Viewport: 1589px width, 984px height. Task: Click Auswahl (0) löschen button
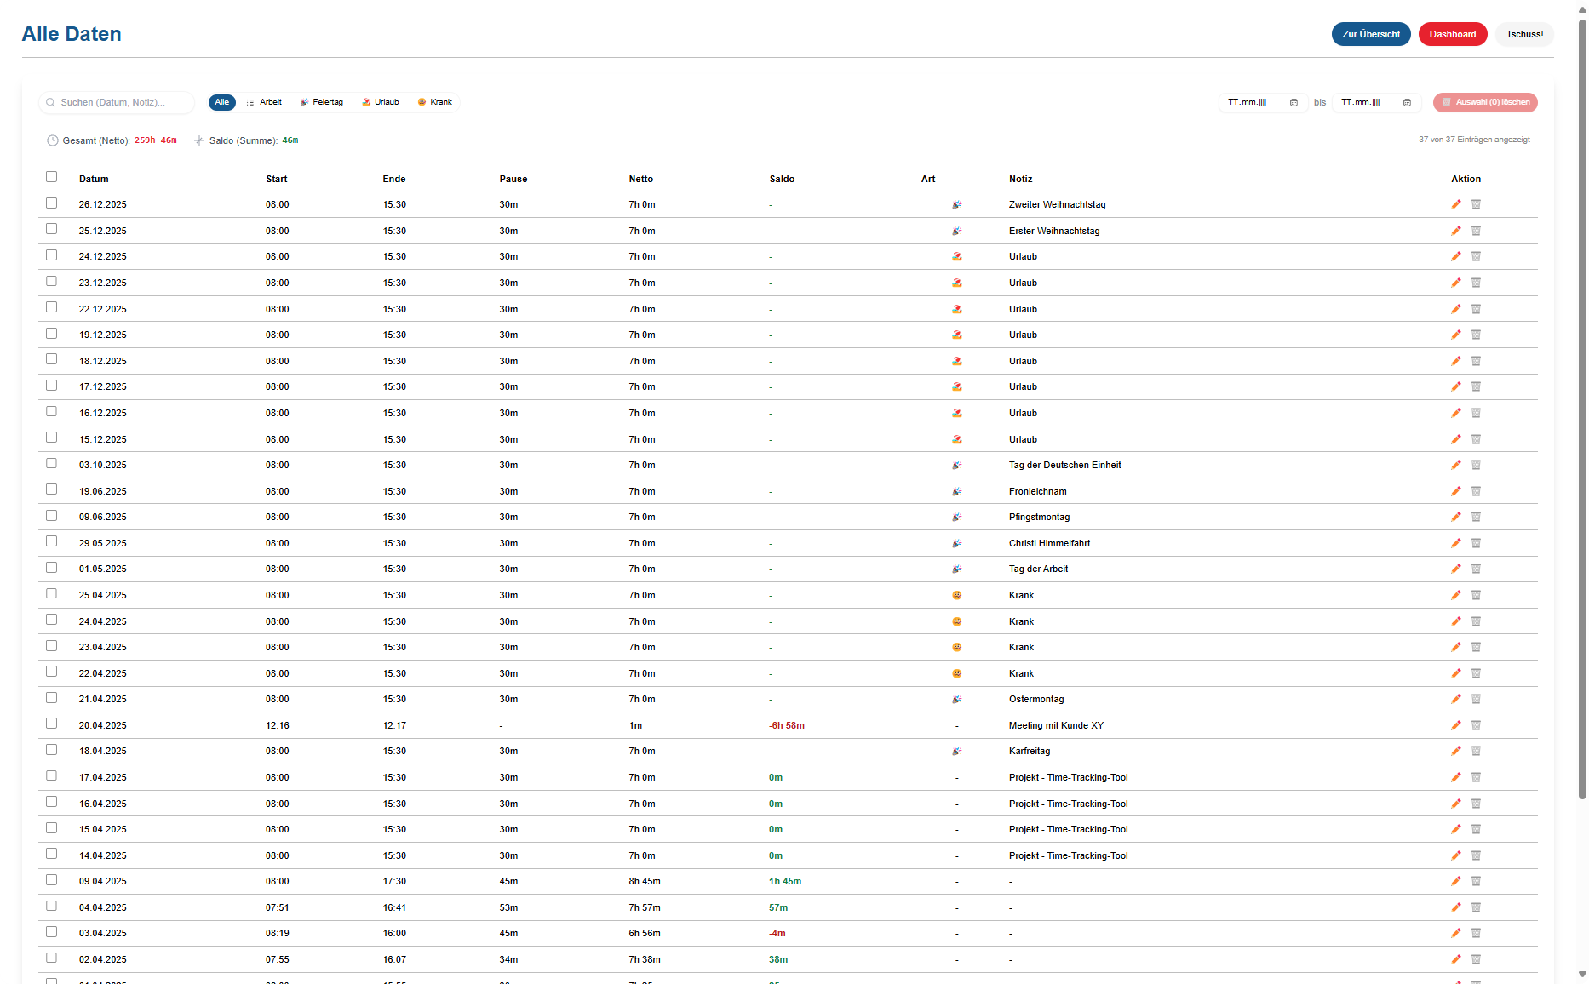1485,102
